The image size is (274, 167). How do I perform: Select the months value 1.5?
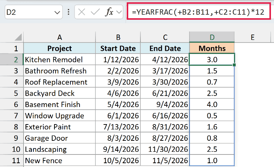[x=212, y=71]
